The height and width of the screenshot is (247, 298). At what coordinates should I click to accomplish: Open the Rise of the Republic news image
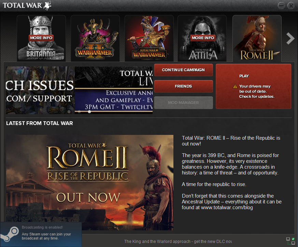click(89, 183)
